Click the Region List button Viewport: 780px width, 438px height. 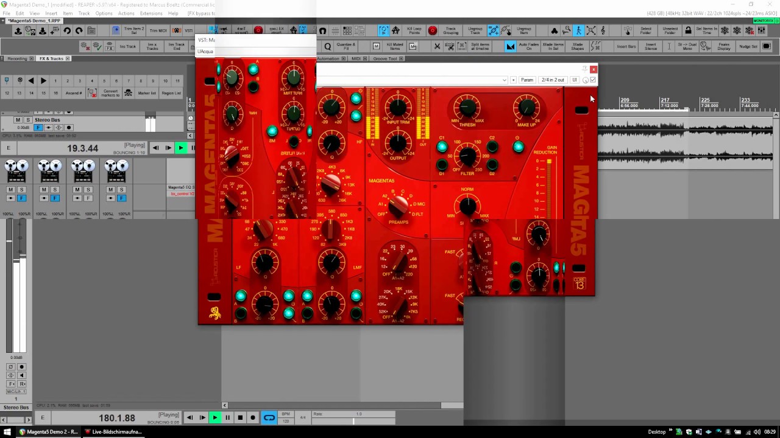tap(171, 93)
